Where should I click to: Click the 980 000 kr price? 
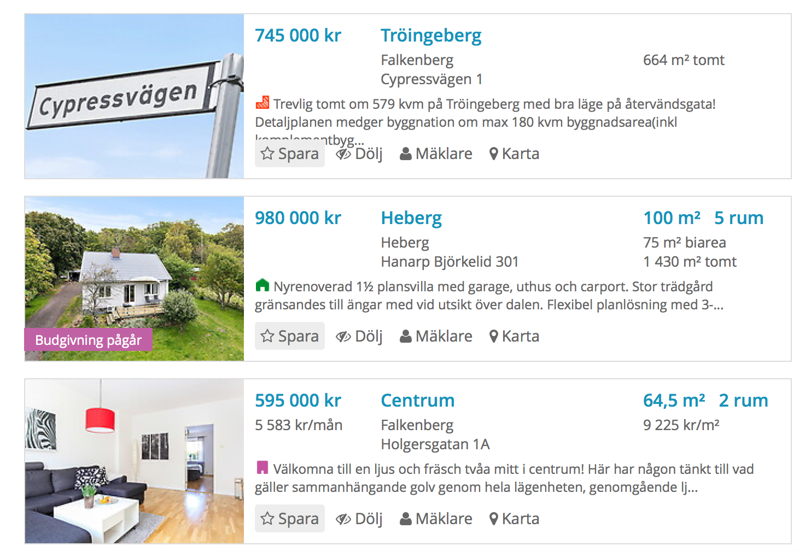point(298,218)
